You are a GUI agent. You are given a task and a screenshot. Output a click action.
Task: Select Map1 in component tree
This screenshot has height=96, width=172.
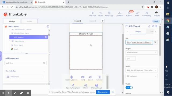tap(16, 49)
